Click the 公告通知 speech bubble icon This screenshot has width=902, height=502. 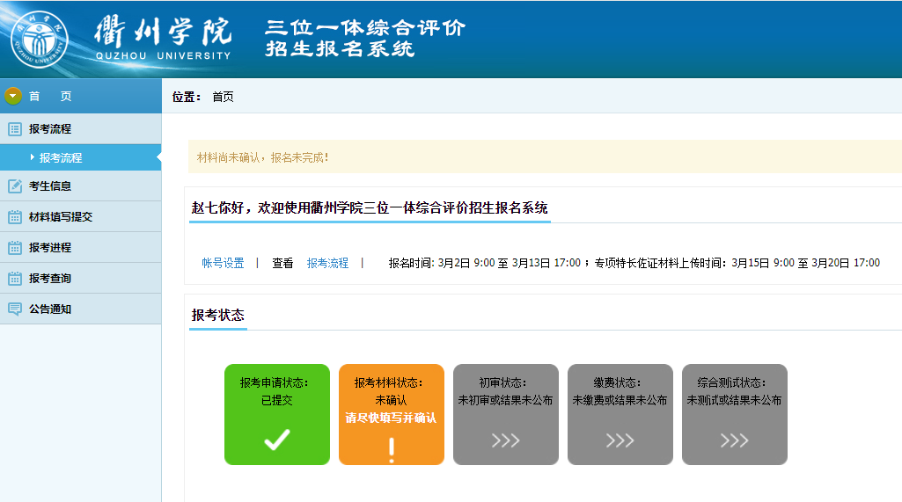coord(14,309)
